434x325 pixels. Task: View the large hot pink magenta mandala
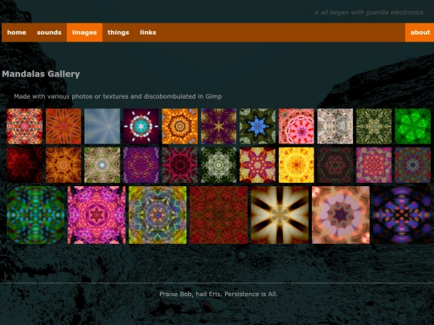point(96,215)
